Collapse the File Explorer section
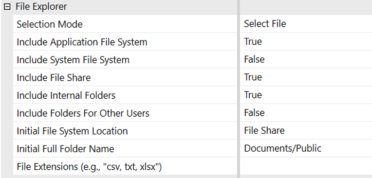372x178 pixels. coord(7,7)
